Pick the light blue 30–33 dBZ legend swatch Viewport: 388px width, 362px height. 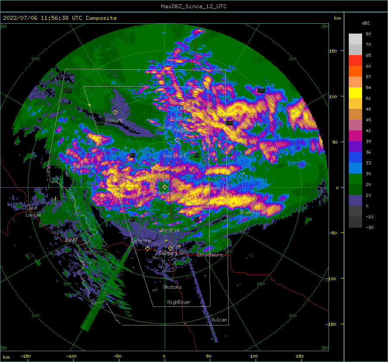pyautogui.click(x=355, y=168)
